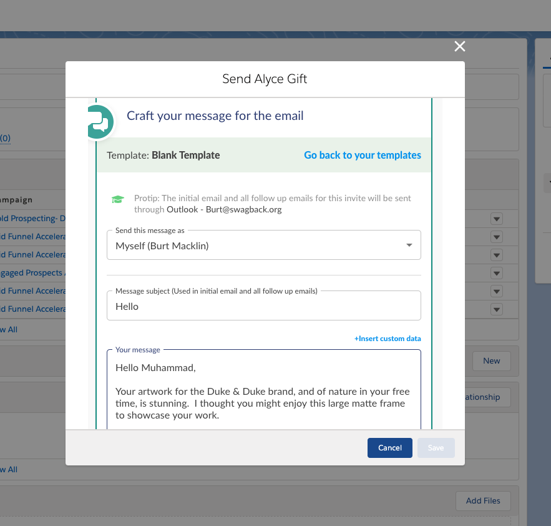Open row menu for first Funnel Accelerator campaign
Screen dimensions: 551x526
click(x=497, y=237)
